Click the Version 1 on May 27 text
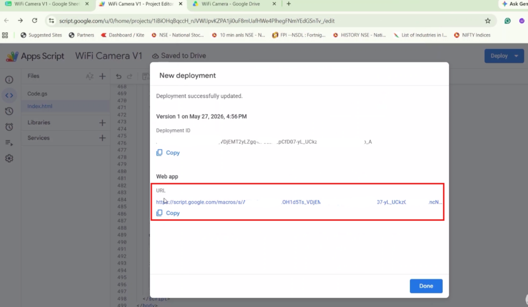This screenshot has height=307, width=528. 202,116
